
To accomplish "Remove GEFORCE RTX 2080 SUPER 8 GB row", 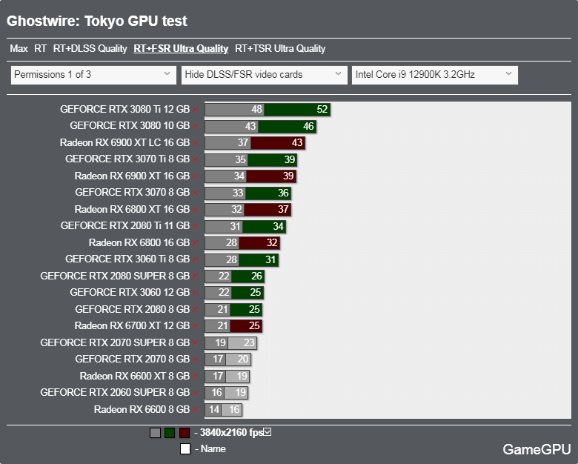I will [x=196, y=276].
